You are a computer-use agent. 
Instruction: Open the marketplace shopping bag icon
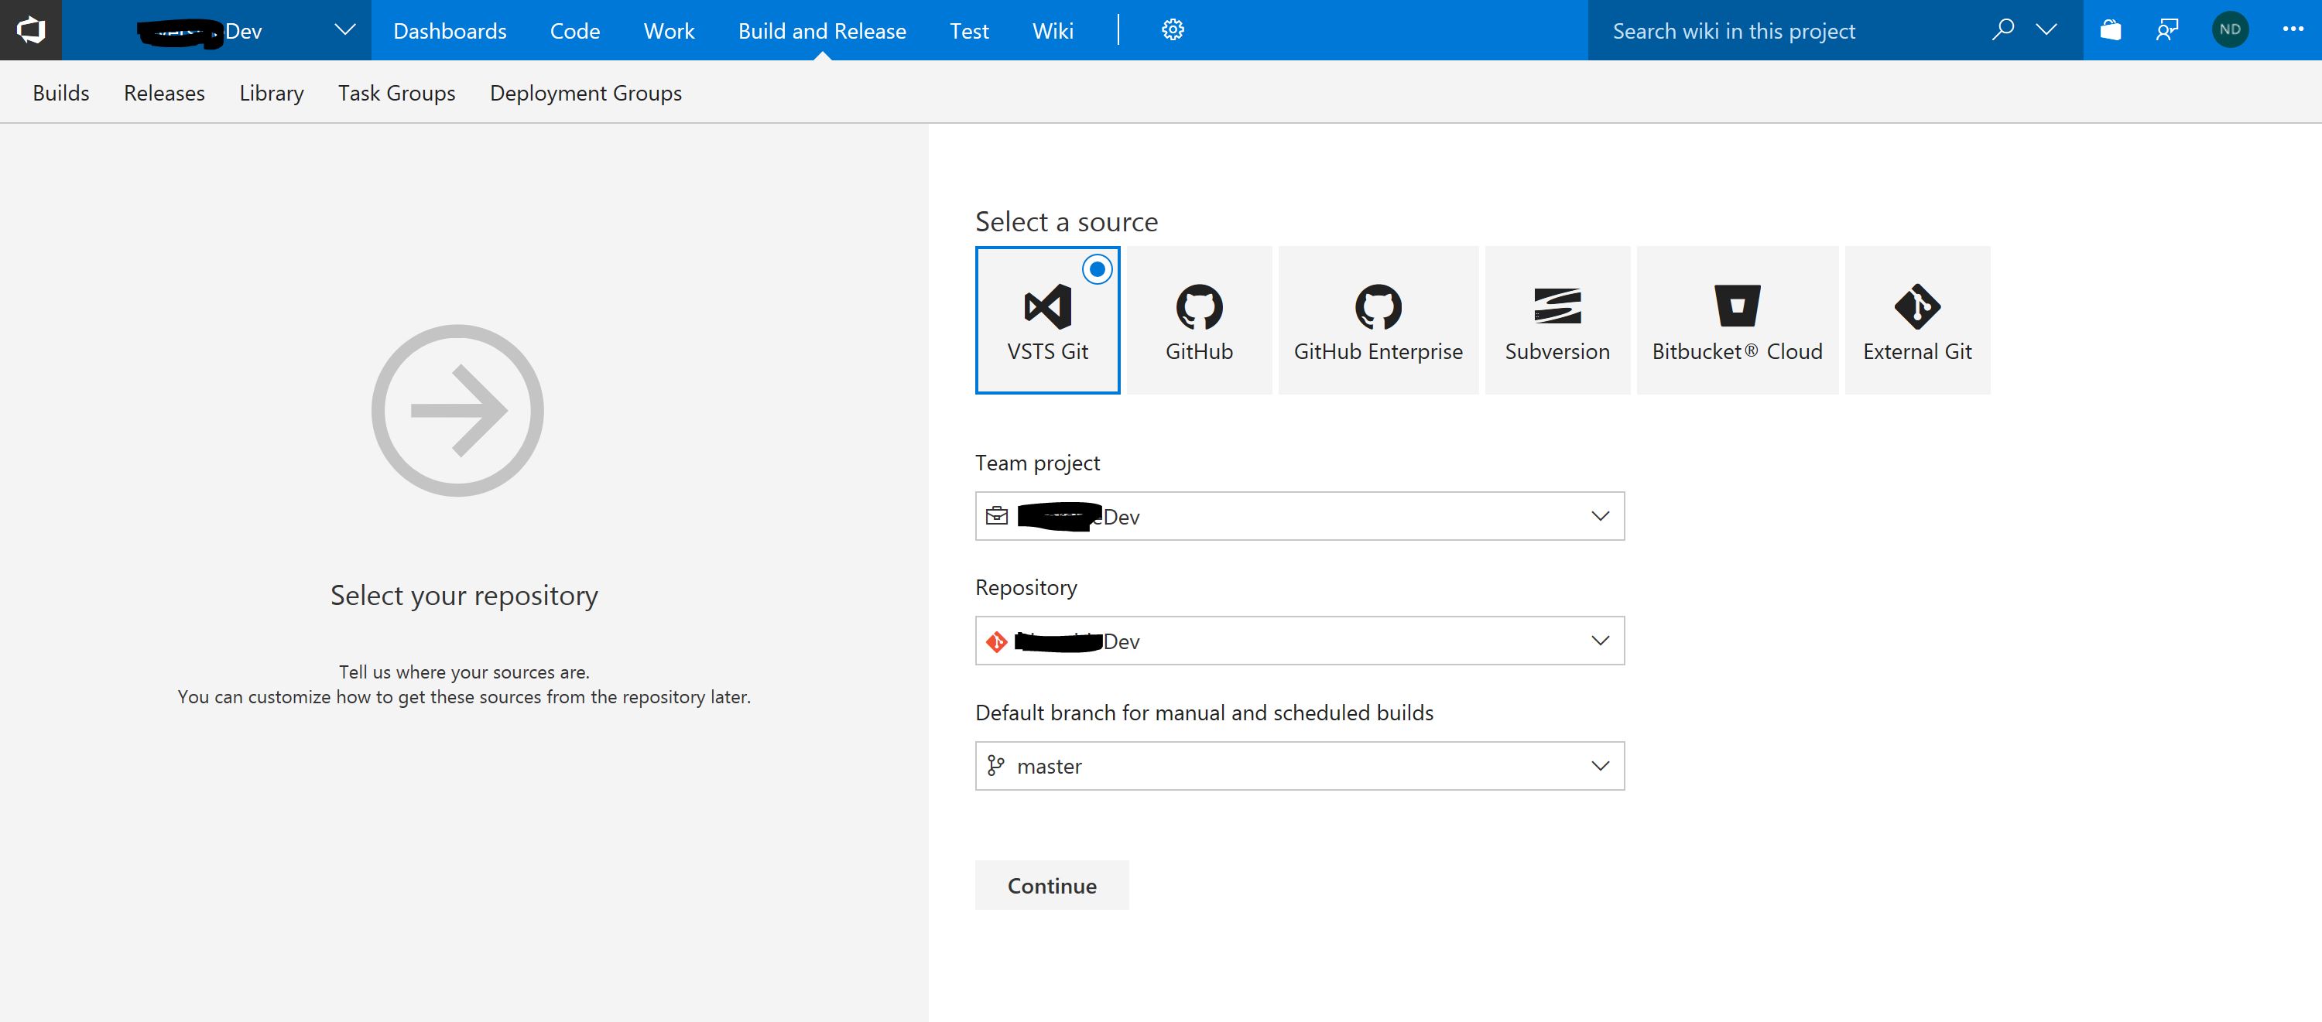2110,29
